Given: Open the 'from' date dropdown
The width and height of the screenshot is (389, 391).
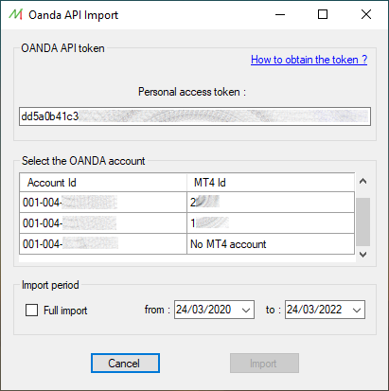Looking at the screenshot, I should click(x=246, y=310).
